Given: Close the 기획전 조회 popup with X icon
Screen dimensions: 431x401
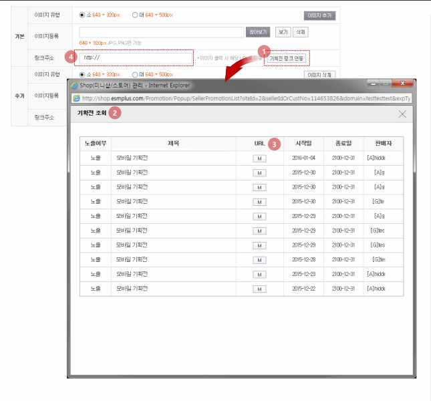Looking at the screenshot, I should tap(402, 114).
